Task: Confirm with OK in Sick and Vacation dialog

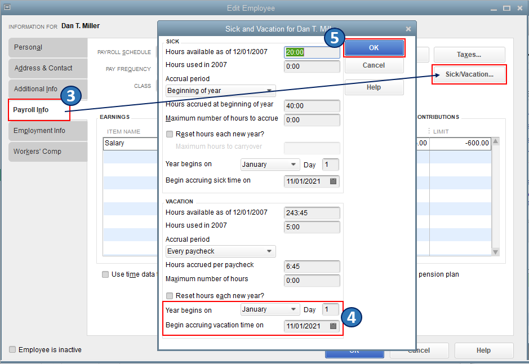Action: tap(374, 48)
